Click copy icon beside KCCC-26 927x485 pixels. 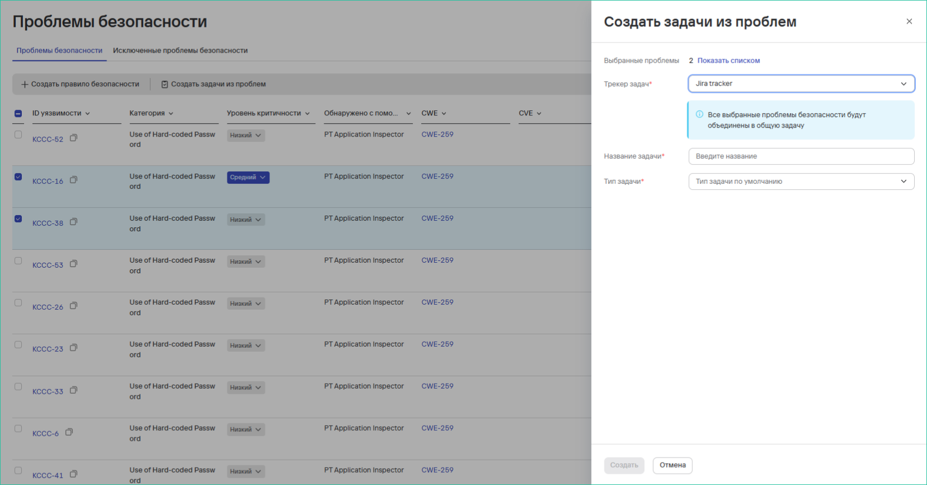click(x=73, y=306)
